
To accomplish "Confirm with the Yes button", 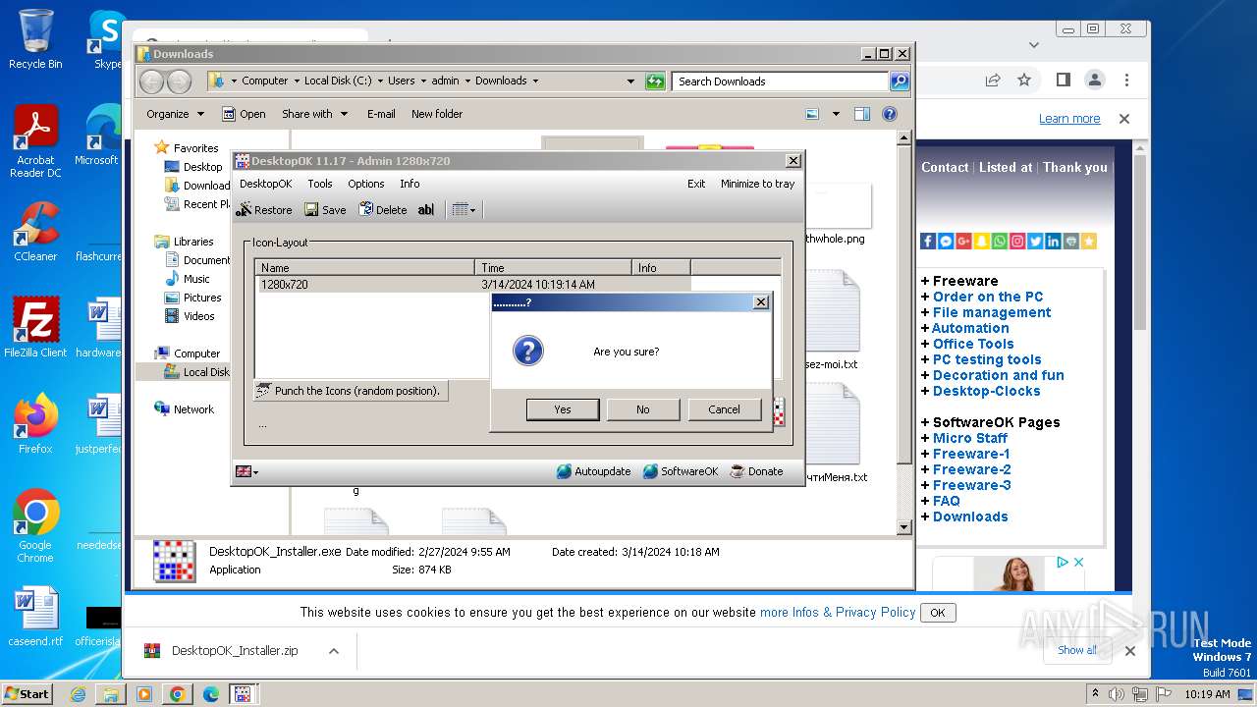I will pos(563,409).
